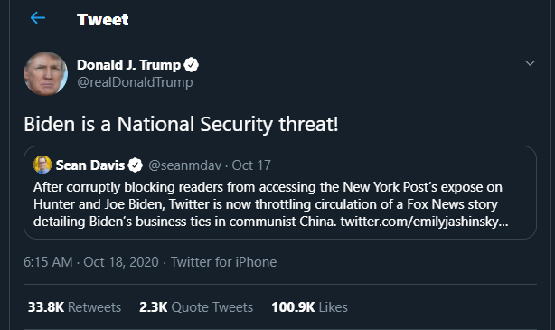
Task: View the 33.8K Retweets list
Action: [74, 307]
